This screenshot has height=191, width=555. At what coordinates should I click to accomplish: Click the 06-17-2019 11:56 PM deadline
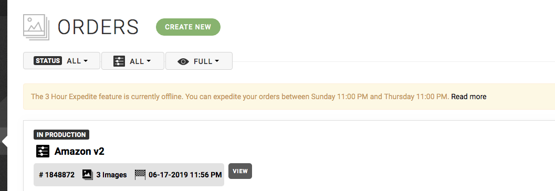(x=185, y=175)
